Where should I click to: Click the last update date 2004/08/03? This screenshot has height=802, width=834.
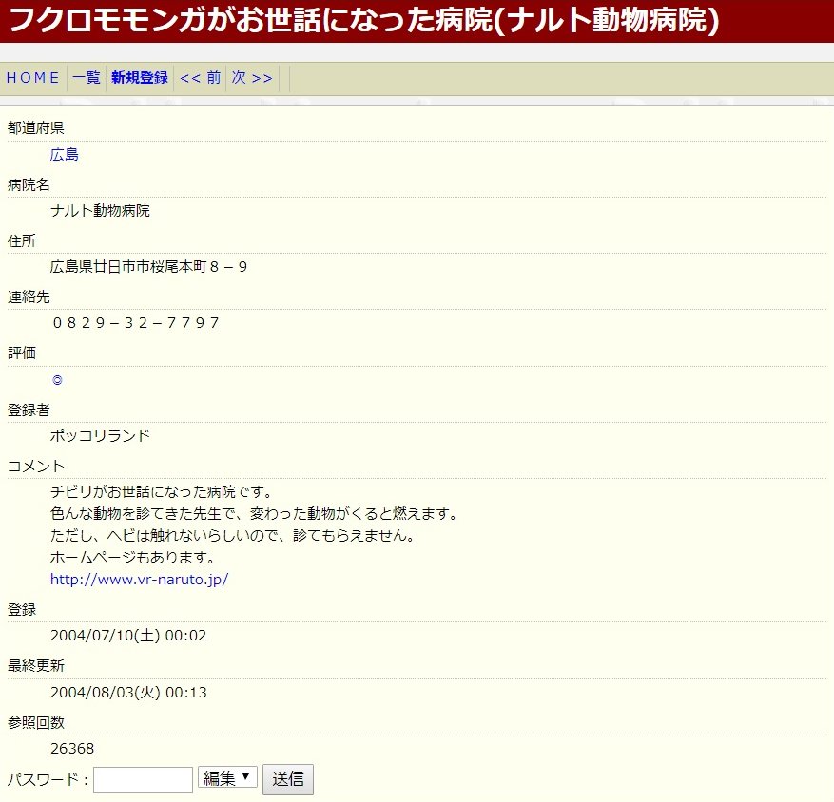pos(128,693)
